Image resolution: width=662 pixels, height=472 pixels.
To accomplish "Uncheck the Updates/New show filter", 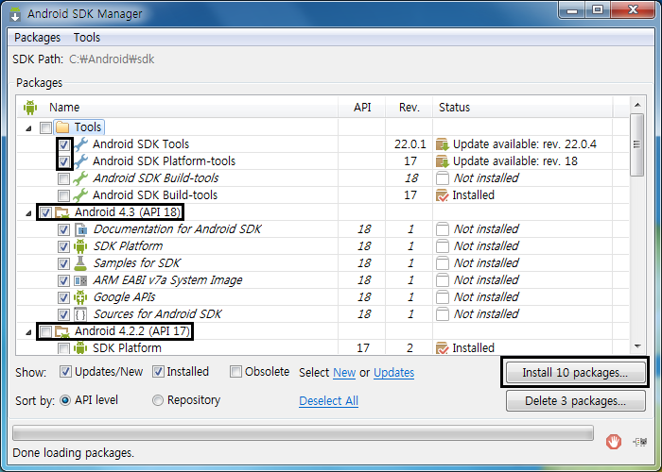I will tap(65, 372).
